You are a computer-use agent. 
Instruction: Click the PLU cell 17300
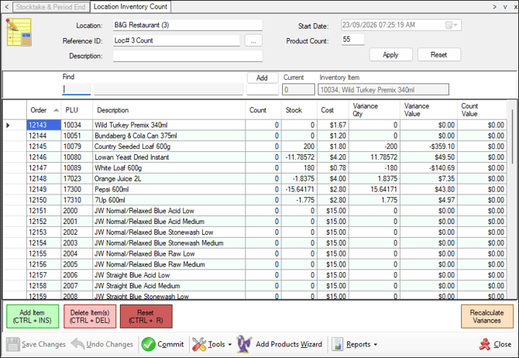point(77,189)
